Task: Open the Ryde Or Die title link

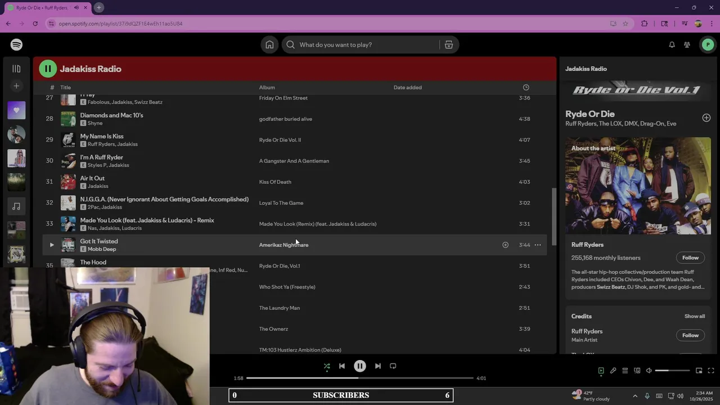Action: click(590, 114)
